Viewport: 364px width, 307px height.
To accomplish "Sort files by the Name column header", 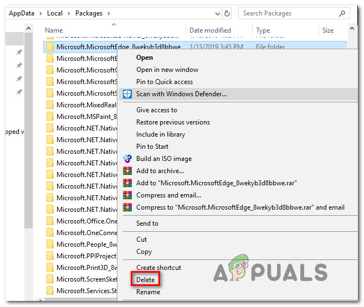I will 54,30.
